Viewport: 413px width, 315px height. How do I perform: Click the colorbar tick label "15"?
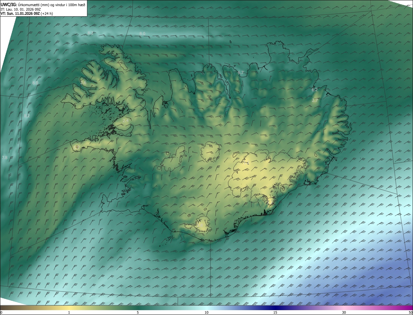pyautogui.click(x=275, y=312)
